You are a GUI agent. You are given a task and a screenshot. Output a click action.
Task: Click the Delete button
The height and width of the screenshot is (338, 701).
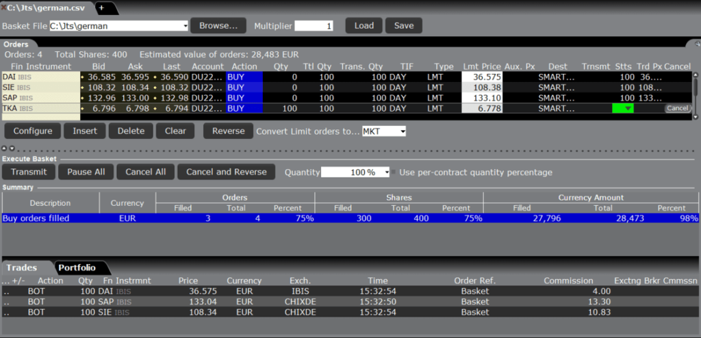click(131, 131)
